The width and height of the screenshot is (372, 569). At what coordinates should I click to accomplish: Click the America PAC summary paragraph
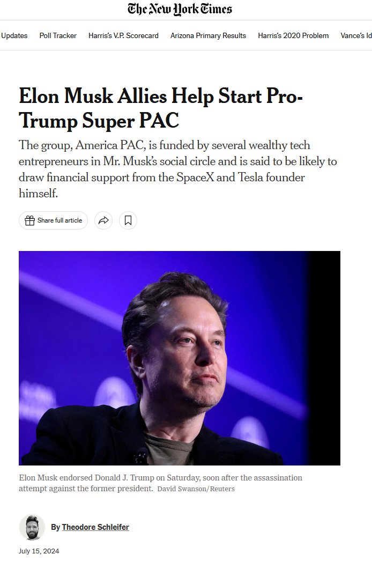point(177,169)
